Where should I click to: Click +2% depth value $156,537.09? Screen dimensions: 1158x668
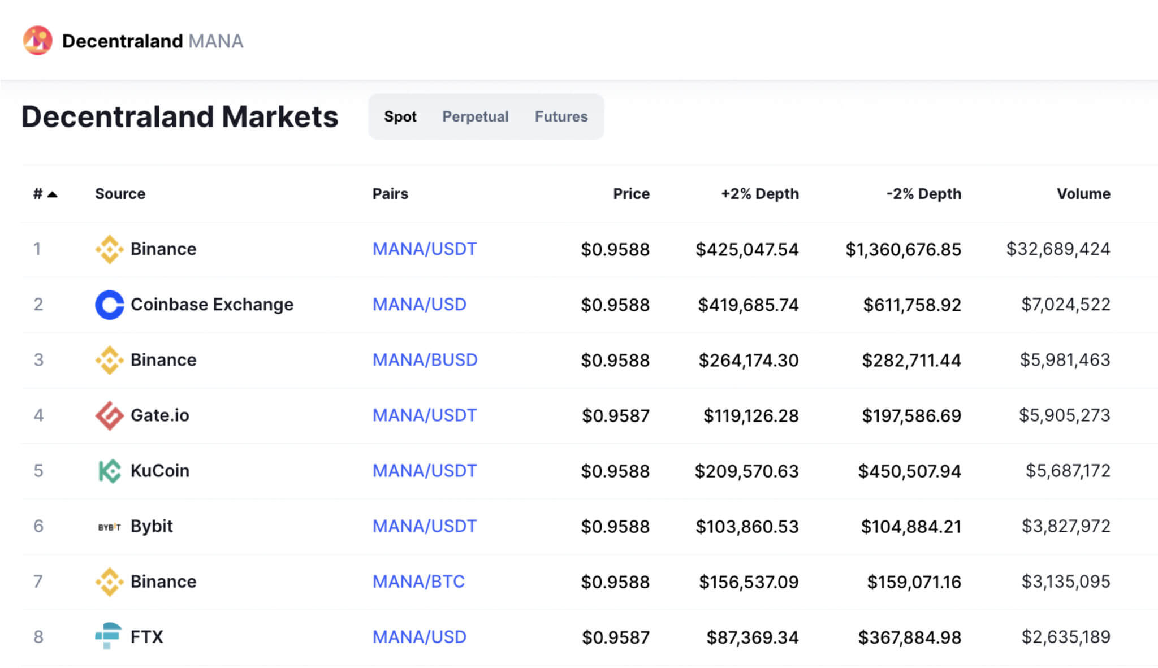(749, 582)
